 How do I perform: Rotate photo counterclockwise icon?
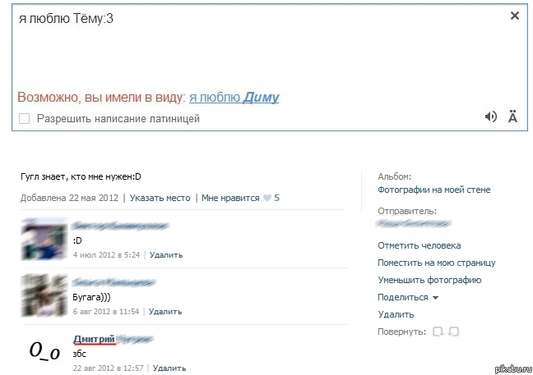tap(438, 332)
